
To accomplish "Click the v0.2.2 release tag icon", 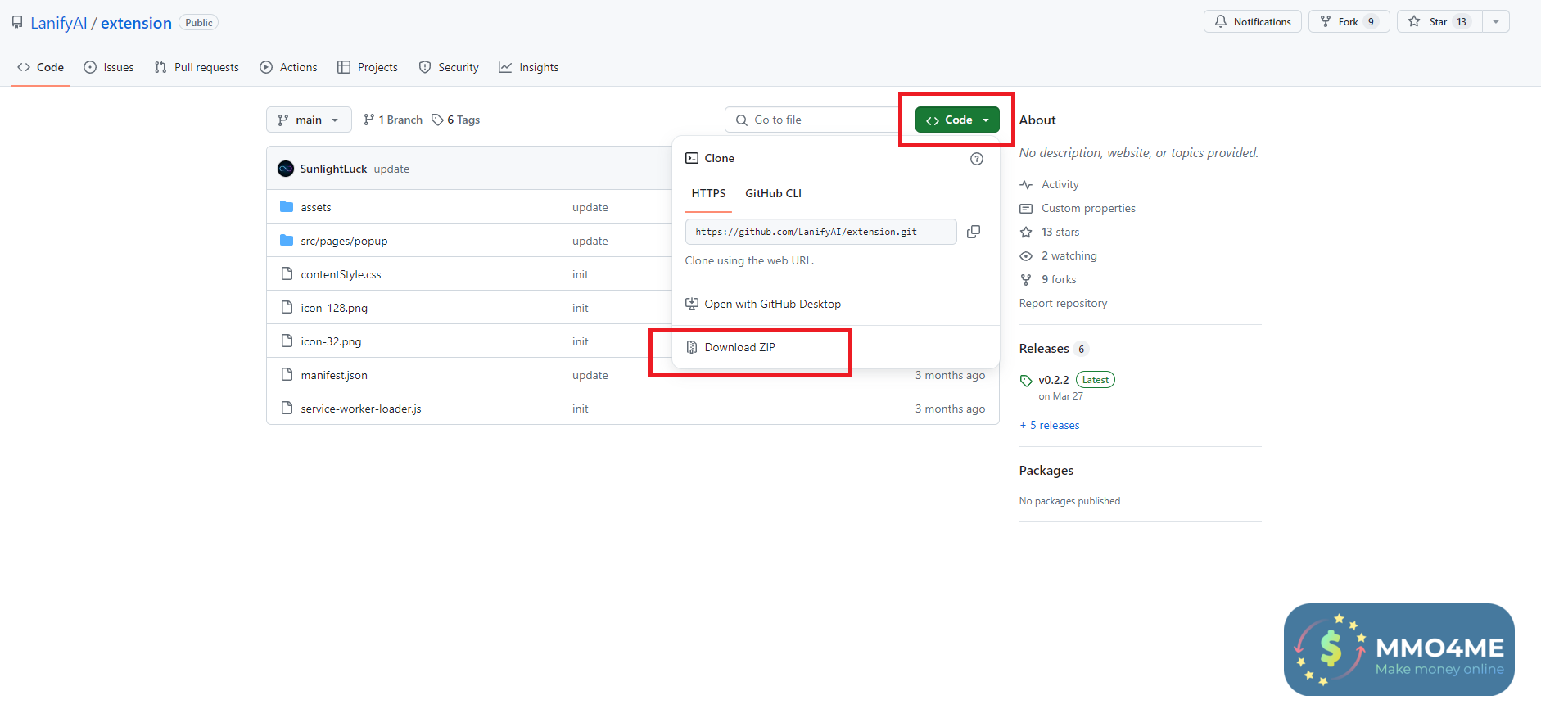I will pyautogui.click(x=1026, y=381).
